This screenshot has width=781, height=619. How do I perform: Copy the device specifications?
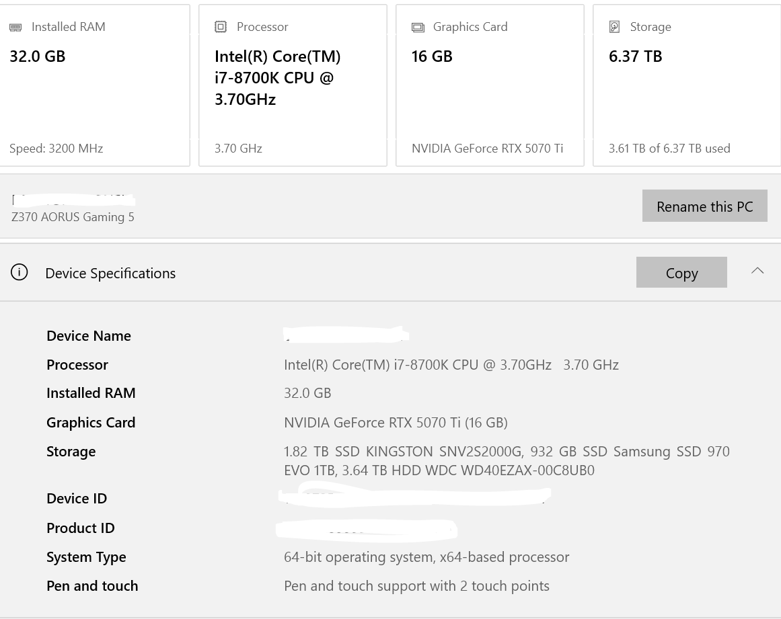tap(681, 272)
